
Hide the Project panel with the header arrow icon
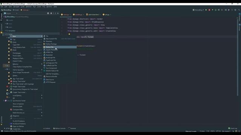click(x=58, y=13)
